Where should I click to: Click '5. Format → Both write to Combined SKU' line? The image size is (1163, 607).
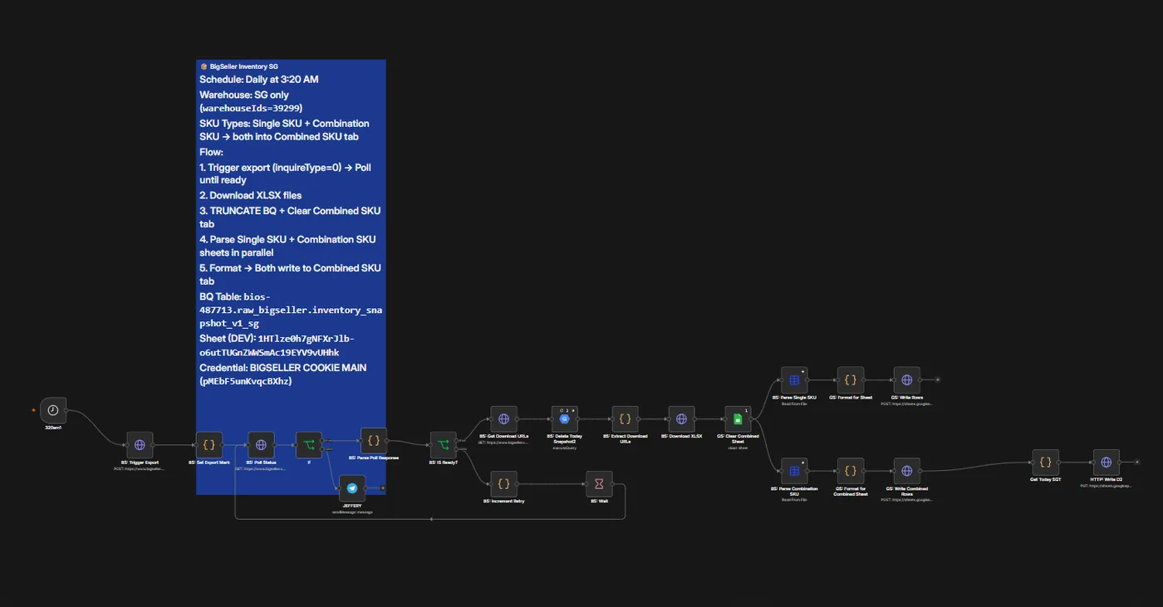click(x=290, y=268)
